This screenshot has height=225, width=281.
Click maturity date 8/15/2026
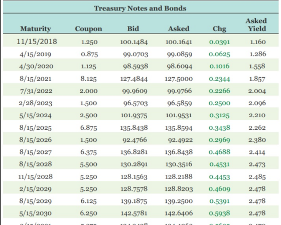click(36, 140)
